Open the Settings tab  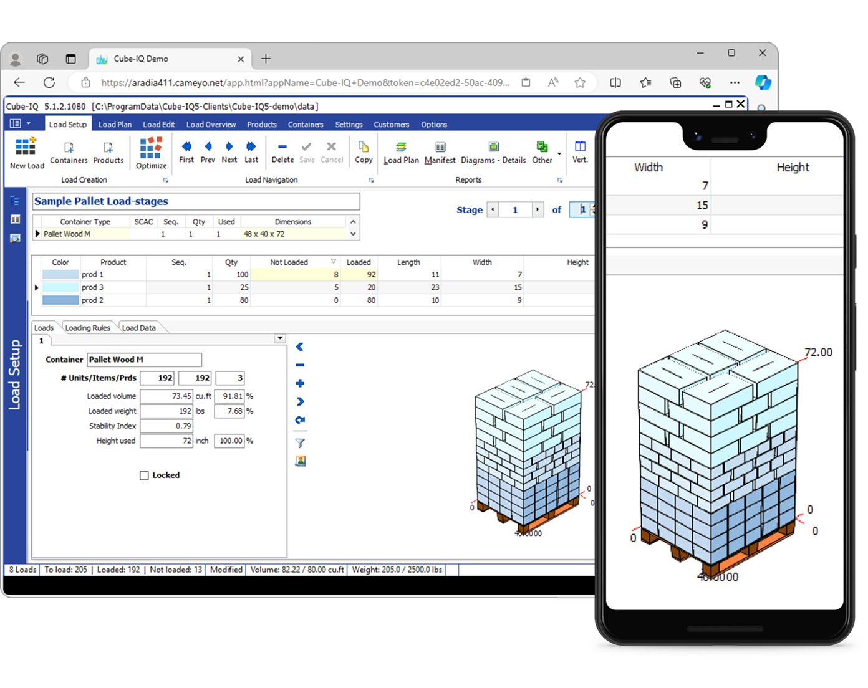coord(349,124)
